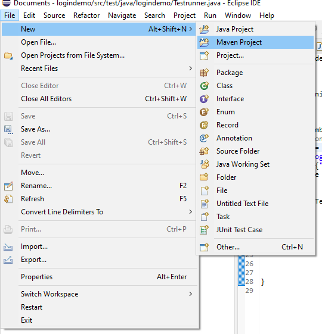Click the Import icon in the File menu
The image size is (322, 334).
pos(8,247)
